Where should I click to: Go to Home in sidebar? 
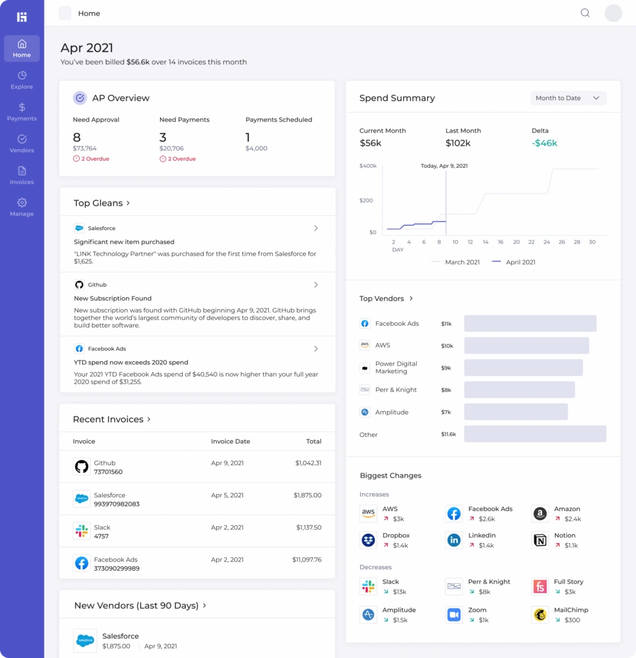22,49
